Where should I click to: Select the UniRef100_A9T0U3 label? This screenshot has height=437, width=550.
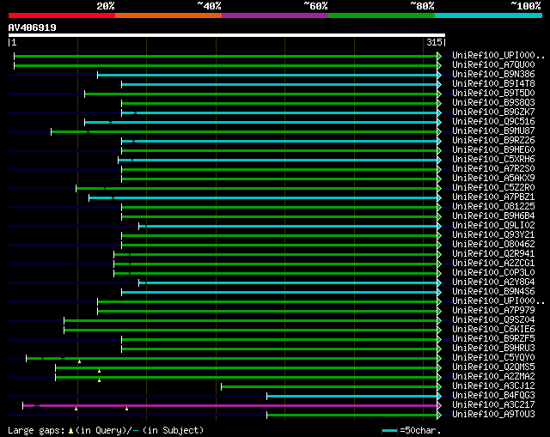click(x=493, y=415)
